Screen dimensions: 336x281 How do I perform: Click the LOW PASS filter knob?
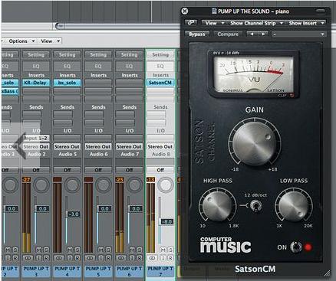(x=294, y=206)
